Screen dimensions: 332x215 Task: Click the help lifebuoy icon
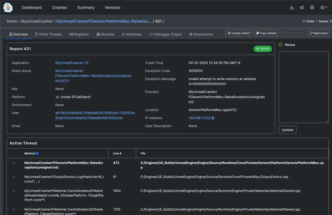(312, 7)
